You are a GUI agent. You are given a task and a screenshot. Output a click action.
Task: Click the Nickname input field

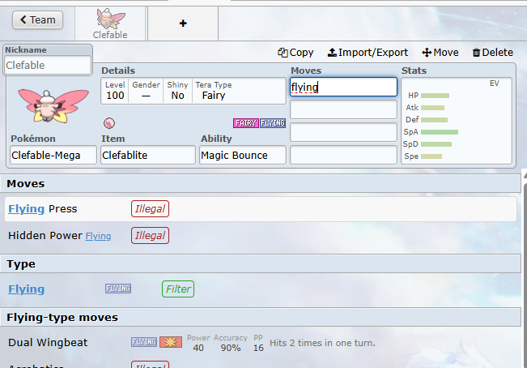[x=48, y=65]
